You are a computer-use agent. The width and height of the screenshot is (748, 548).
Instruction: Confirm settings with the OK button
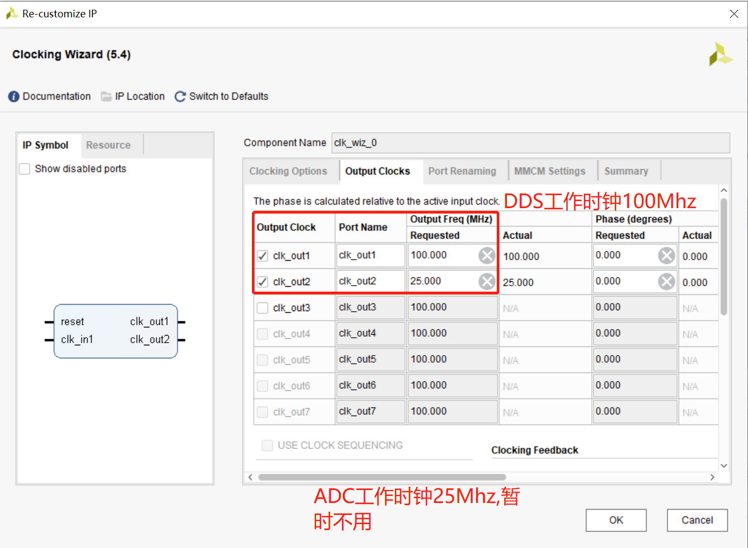click(x=616, y=520)
